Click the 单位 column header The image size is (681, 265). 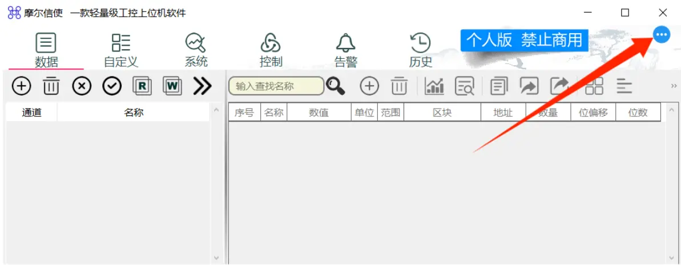pyautogui.click(x=364, y=113)
